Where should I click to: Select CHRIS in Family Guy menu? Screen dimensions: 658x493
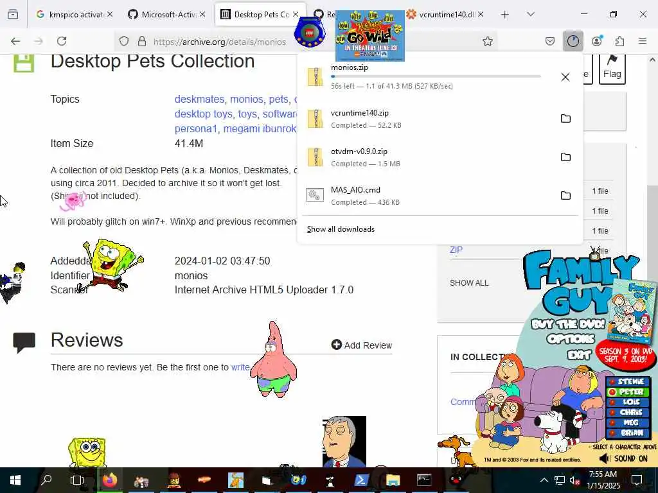[x=628, y=412]
